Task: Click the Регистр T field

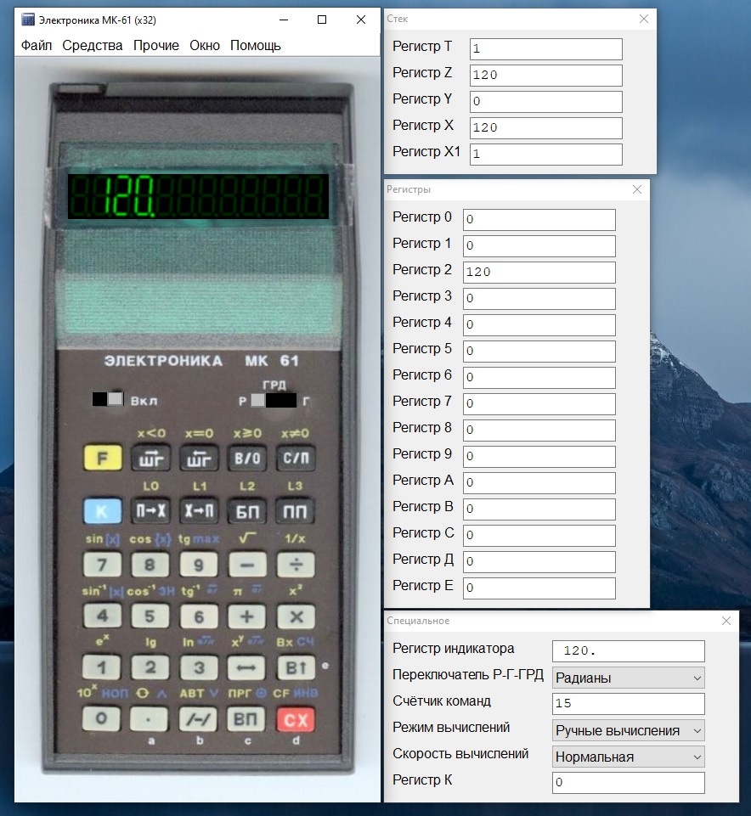Action: coord(545,49)
